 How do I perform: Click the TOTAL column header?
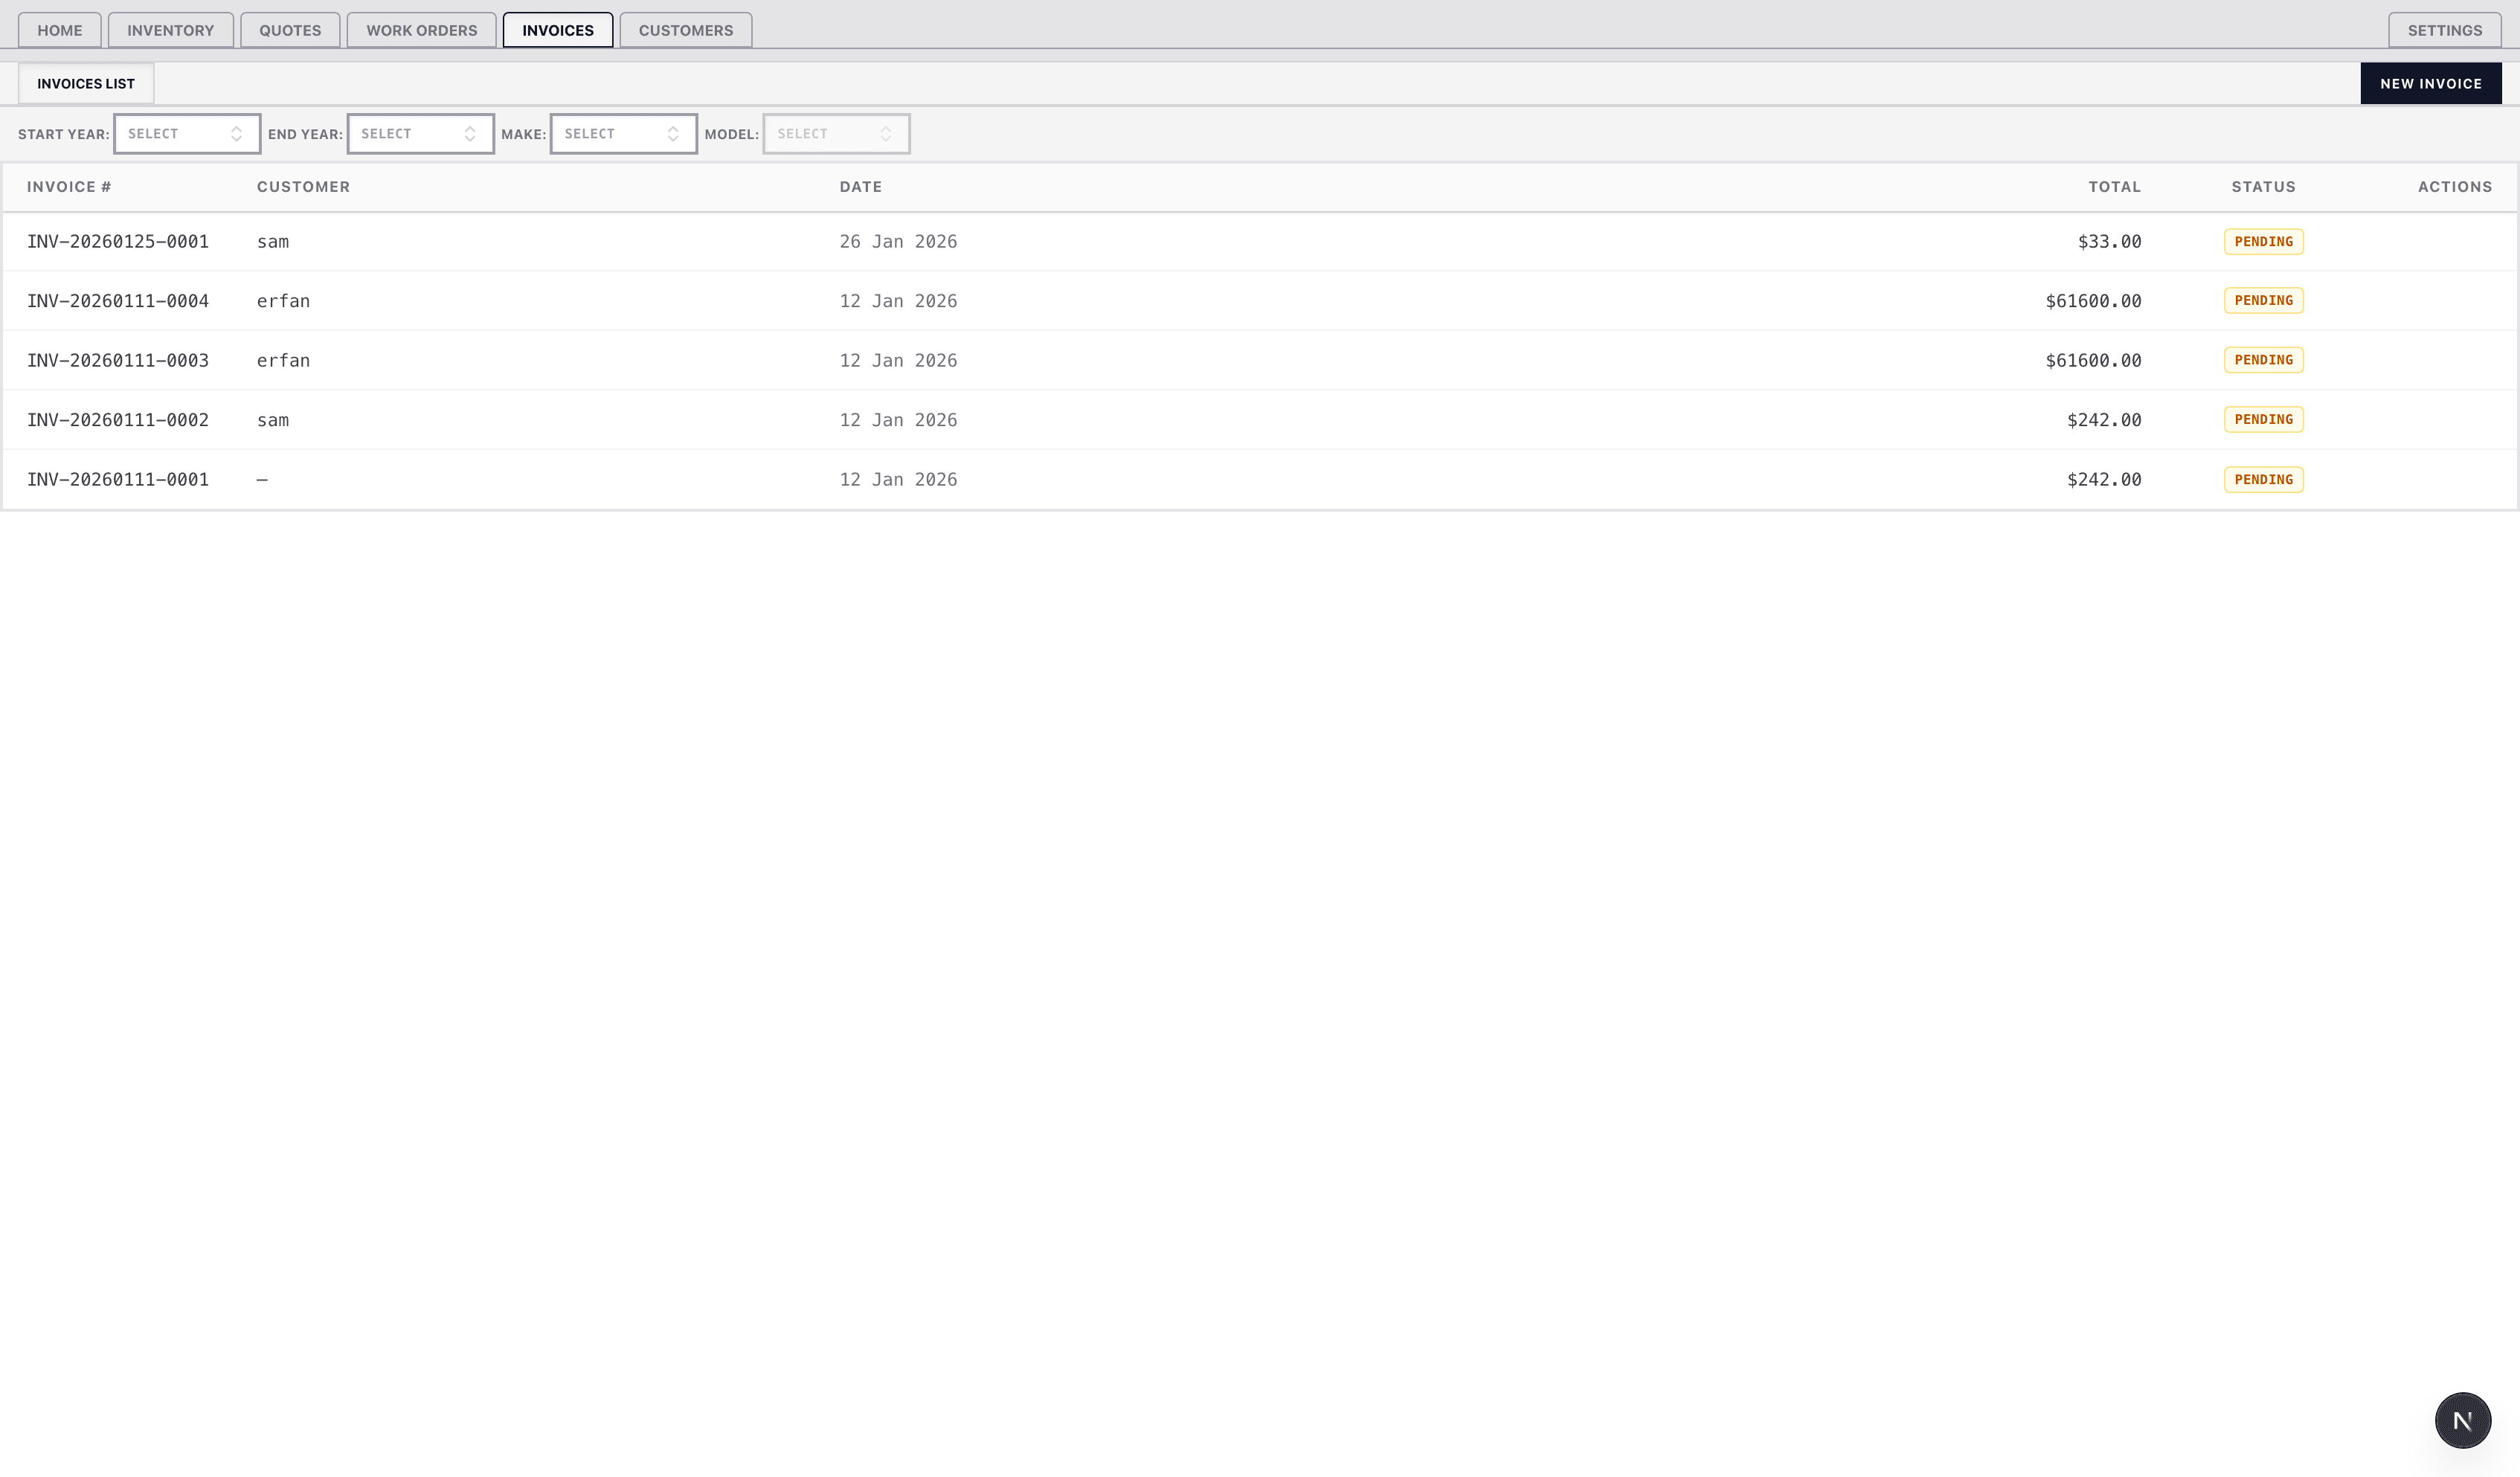coord(2116,186)
